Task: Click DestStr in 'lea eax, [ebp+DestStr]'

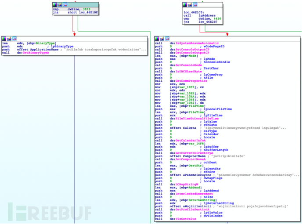Action: (195, 166)
